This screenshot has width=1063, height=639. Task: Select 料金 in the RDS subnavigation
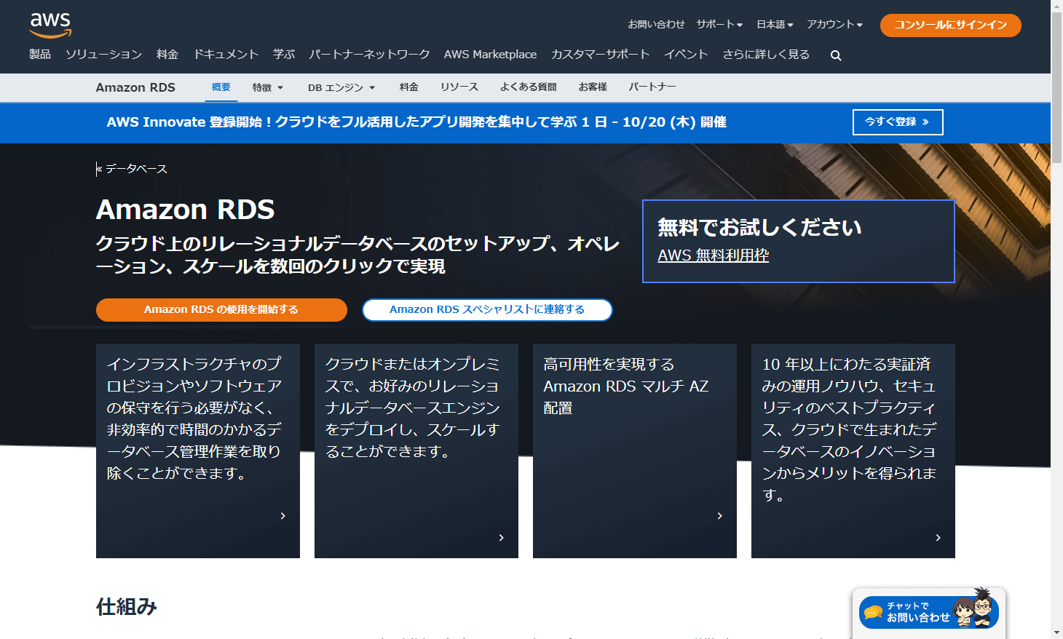(409, 87)
